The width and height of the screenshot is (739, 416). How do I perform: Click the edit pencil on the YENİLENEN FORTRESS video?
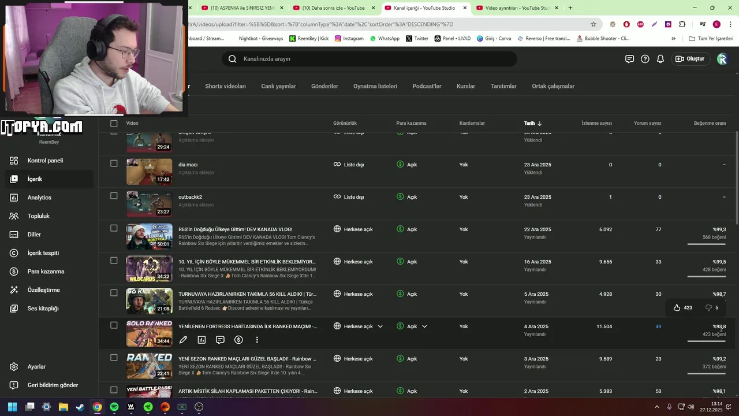tap(183, 340)
